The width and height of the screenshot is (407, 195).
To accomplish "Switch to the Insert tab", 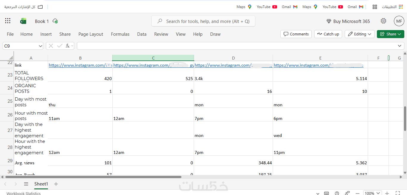I will (46, 34).
